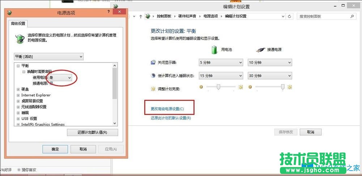Click battery icon in Power Options description
The height and width of the screenshot is (176, 362).
click(x=20, y=39)
